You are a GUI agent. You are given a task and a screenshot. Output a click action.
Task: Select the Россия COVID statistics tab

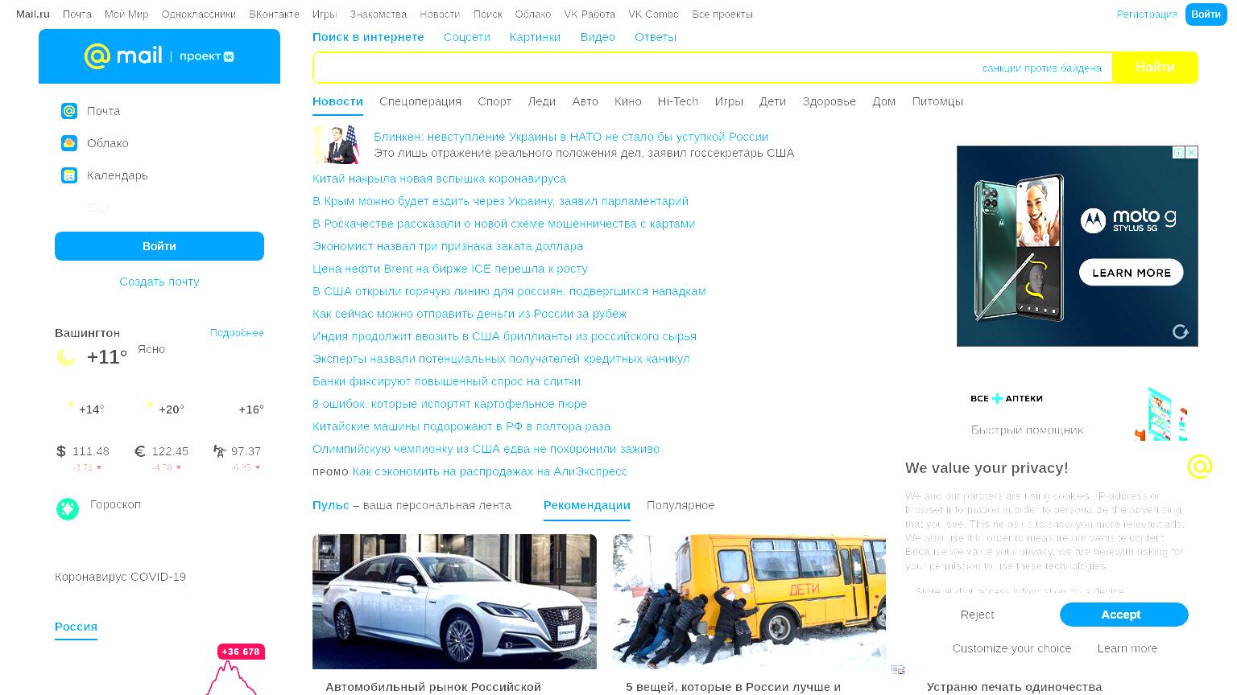[x=76, y=627]
